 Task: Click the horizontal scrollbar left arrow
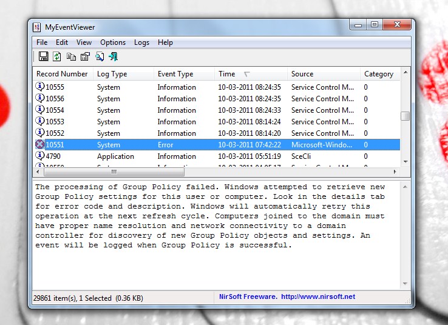38,172
